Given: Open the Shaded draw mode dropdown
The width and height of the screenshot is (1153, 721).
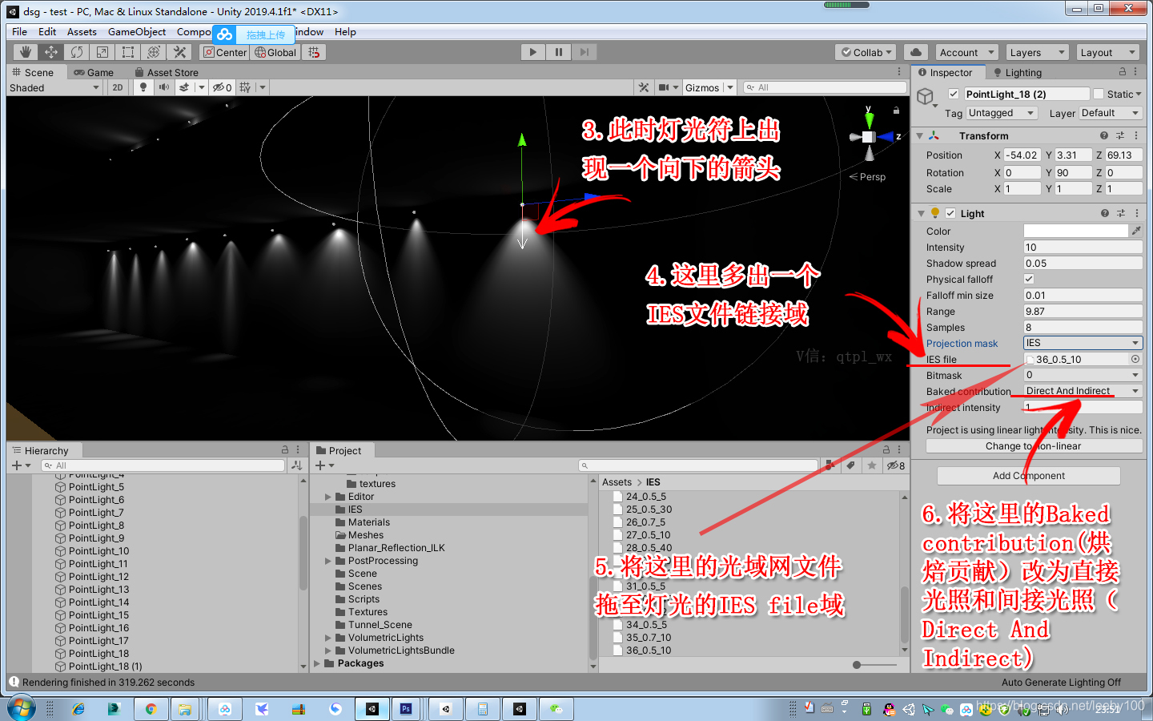Looking at the screenshot, I should pos(54,87).
